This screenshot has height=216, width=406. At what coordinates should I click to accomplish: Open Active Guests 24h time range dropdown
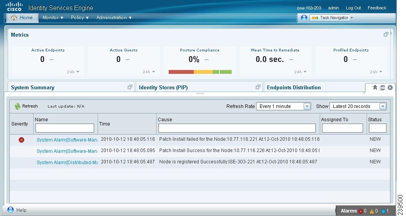click(149, 72)
